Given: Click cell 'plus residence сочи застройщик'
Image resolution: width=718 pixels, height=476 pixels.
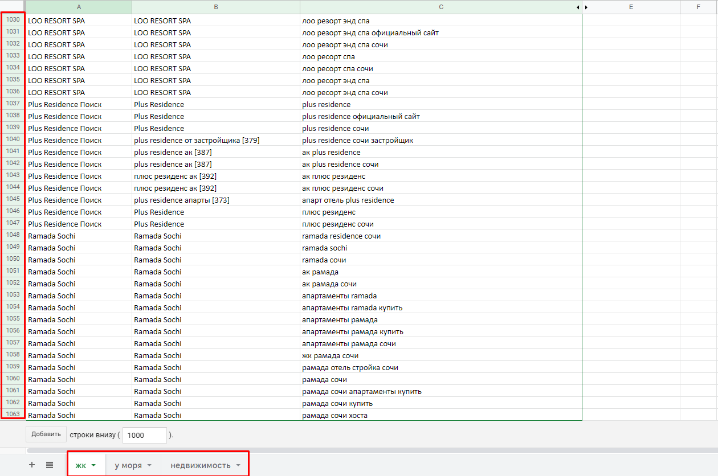Looking at the screenshot, I should [x=441, y=140].
